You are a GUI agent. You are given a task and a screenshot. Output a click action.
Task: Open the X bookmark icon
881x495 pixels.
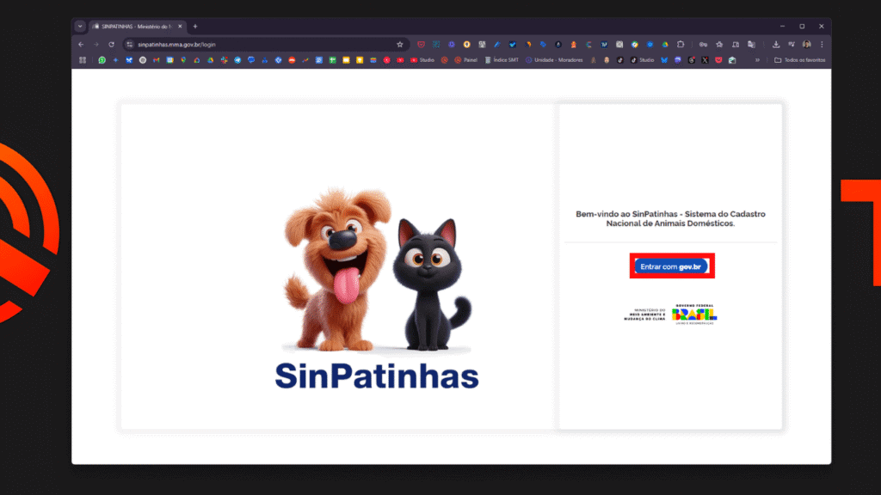705,60
